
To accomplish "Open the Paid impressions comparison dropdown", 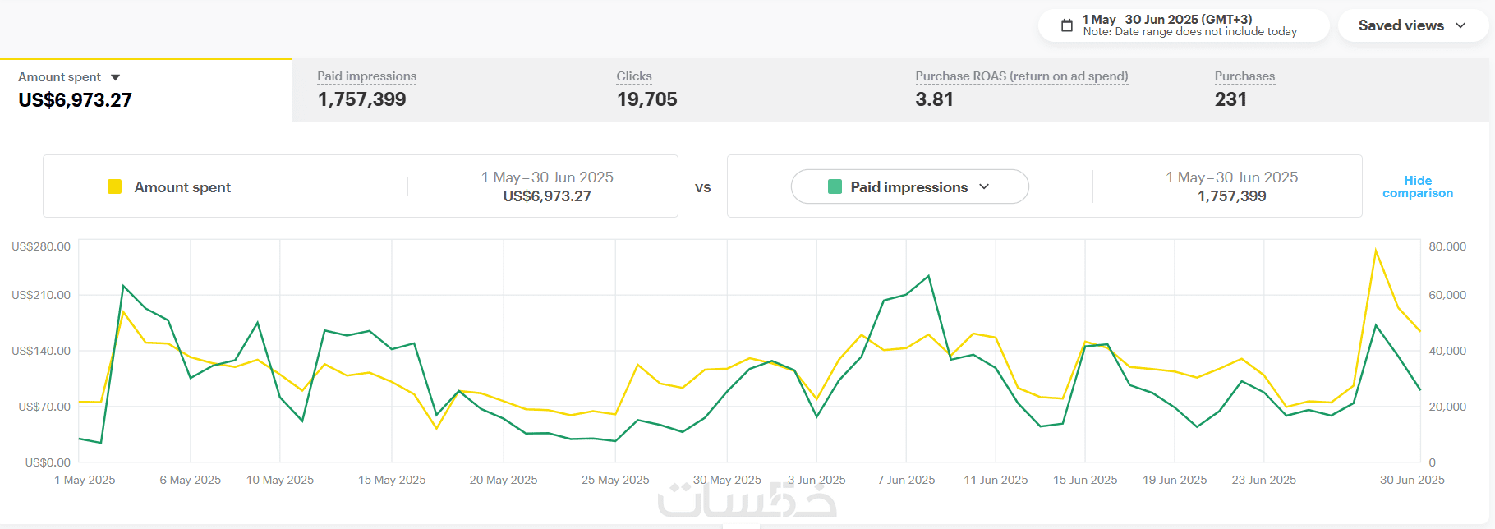I will tap(909, 186).
